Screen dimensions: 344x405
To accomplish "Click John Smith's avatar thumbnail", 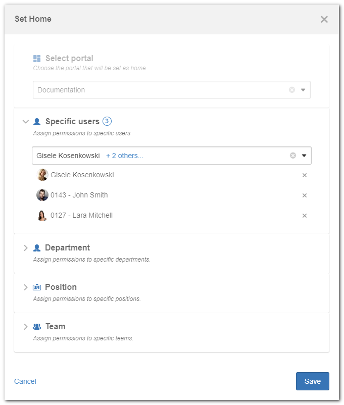I will (x=42, y=195).
